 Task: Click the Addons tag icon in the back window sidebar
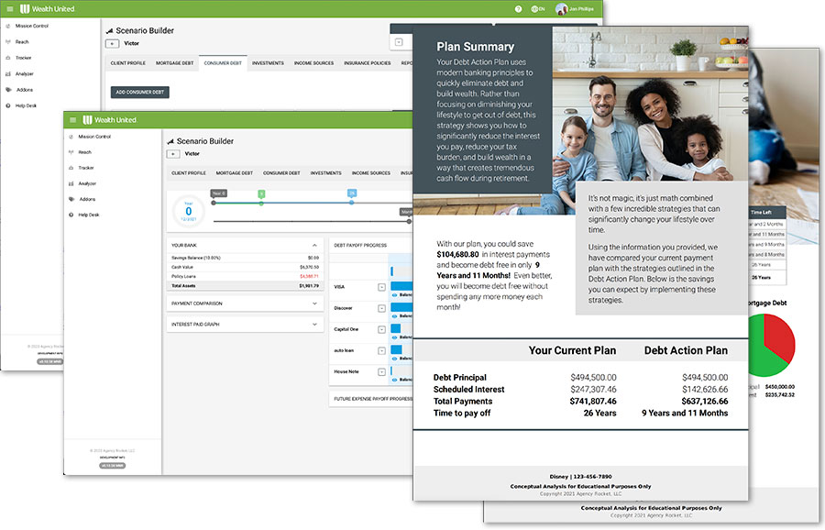(8, 90)
